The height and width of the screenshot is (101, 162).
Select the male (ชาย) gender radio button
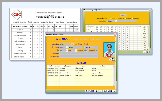pyautogui.click(x=79, y=44)
